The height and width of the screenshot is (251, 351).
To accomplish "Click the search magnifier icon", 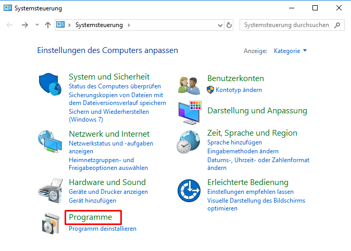I will tap(337, 25).
